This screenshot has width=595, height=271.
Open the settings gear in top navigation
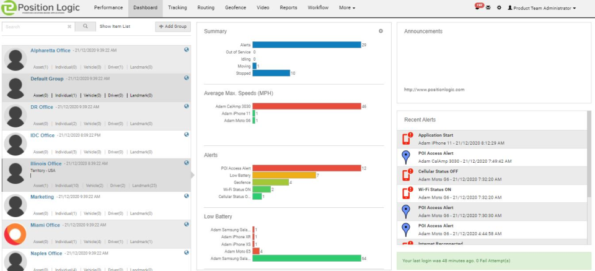click(x=499, y=7)
